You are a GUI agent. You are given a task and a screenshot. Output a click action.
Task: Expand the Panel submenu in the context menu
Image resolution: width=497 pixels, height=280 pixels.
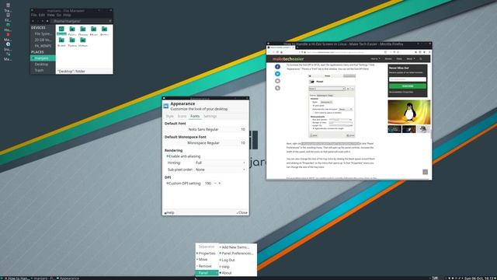(x=207, y=273)
